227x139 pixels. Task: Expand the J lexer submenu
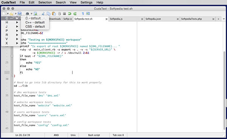point(11,26)
